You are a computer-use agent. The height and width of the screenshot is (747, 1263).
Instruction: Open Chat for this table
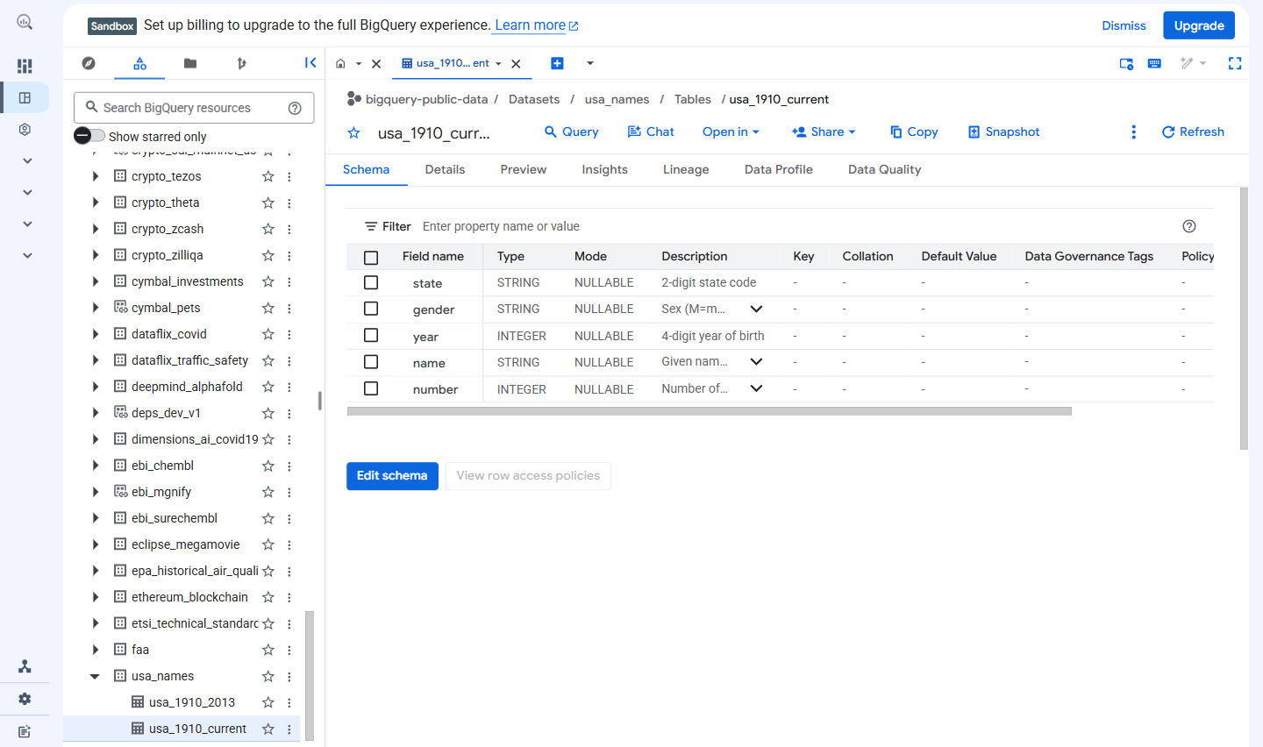tap(651, 132)
